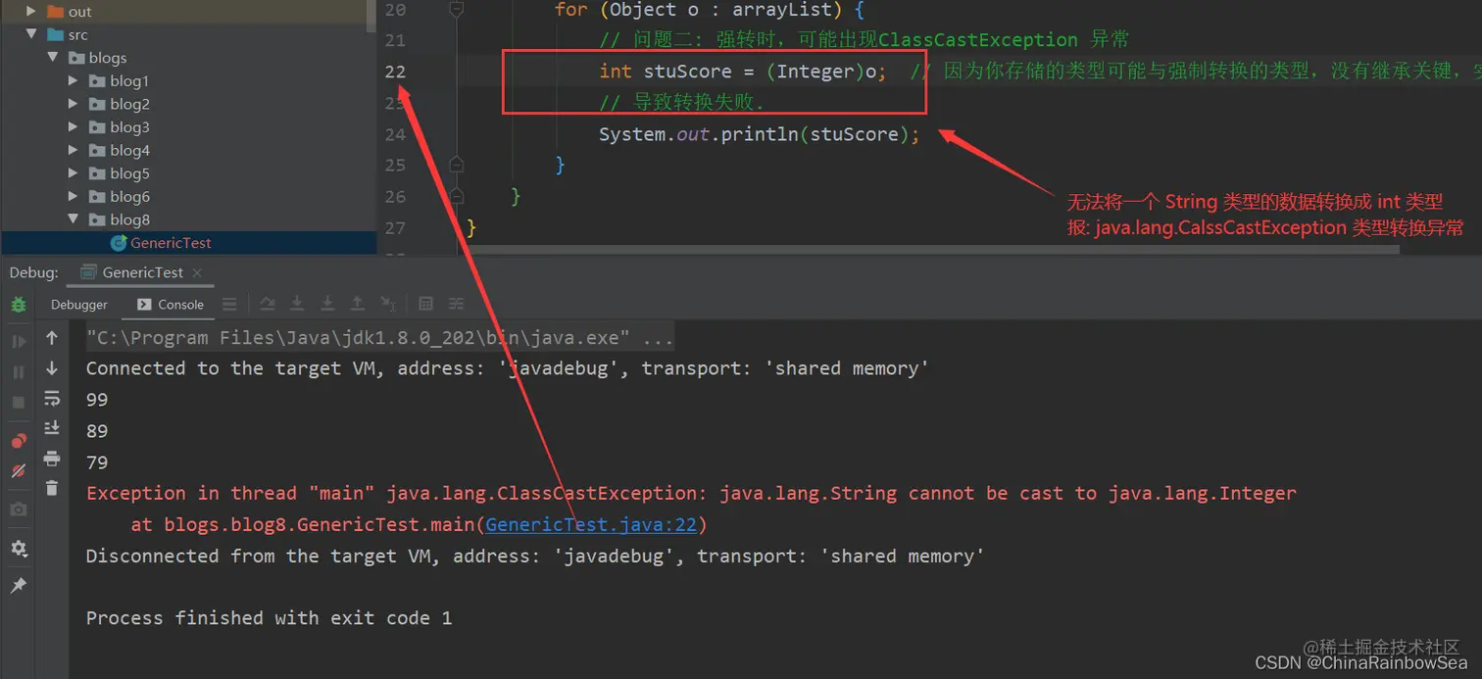Expand the blog3 package arrow
The width and height of the screenshot is (1482, 679).
tap(74, 126)
